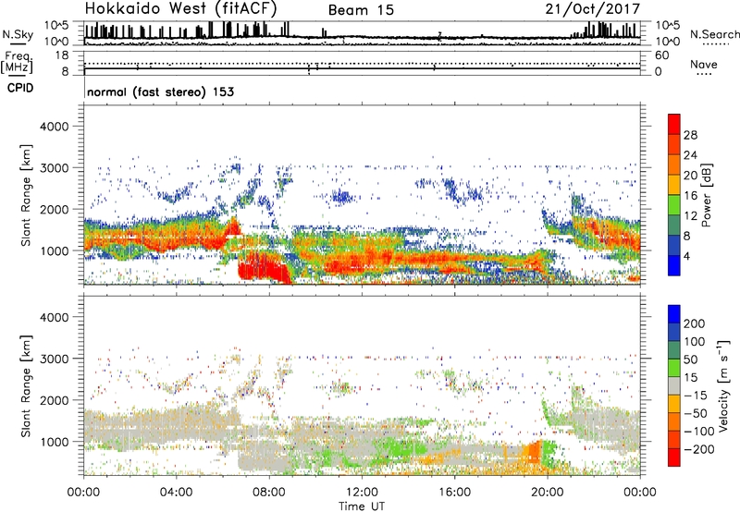Click the 'Power [dB]' colorbar label
The image size is (740, 512).
(706, 195)
